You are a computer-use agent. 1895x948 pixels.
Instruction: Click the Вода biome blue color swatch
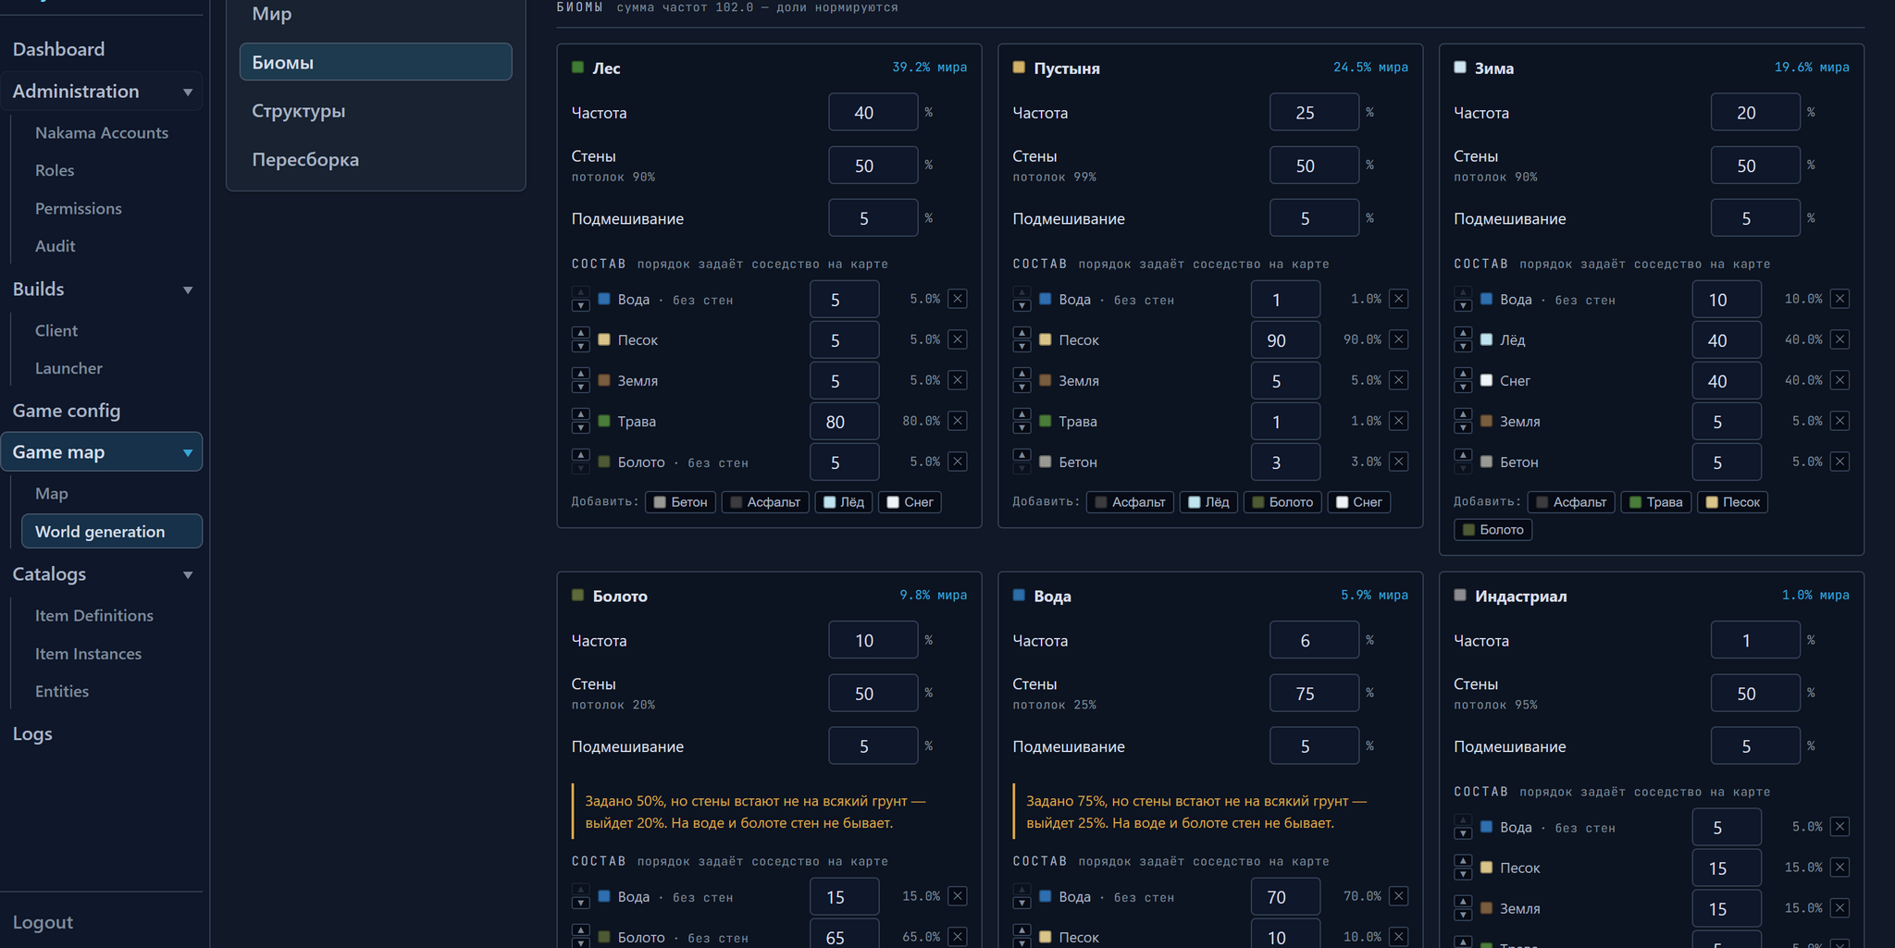tap(1020, 596)
